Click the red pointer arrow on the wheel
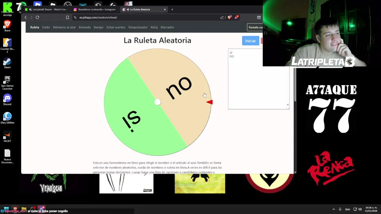Screen dimensions: 381x214 pyautogui.click(x=209, y=102)
